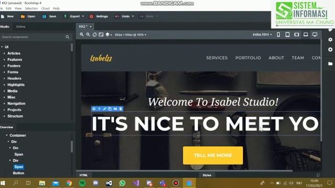Image resolution: width=335 pixels, height=188 pixels.
Task: Switch to laptop viewport size
Action: click(306, 34)
